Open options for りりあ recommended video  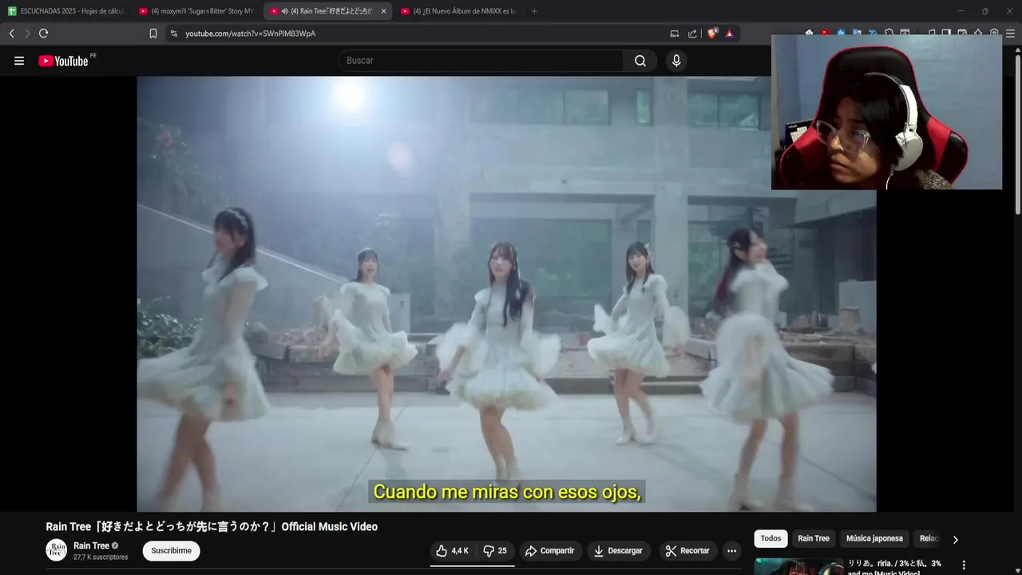[964, 565]
